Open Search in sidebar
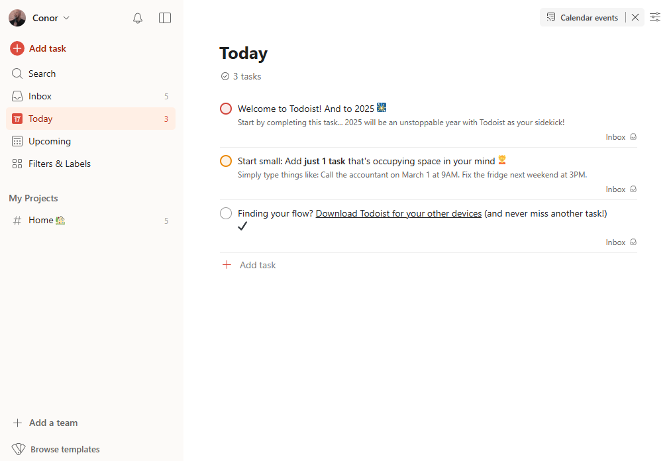Image resolution: width=671 pixels, height=461 pixels. point(91,74)
